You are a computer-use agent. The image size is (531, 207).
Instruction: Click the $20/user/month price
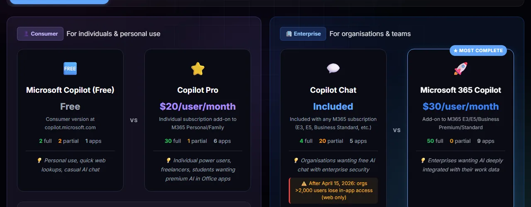197,106
